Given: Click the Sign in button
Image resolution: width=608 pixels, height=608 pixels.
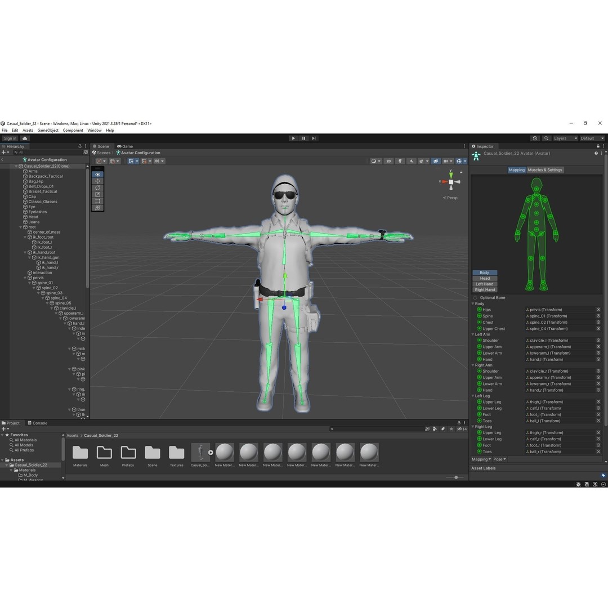Looking at the screenshot, I should pos(10,138).
